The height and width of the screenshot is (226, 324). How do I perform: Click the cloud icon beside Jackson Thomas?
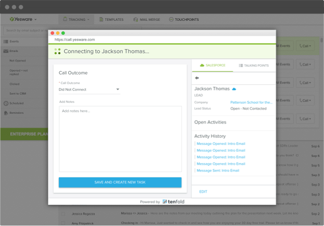coord(234,89)
